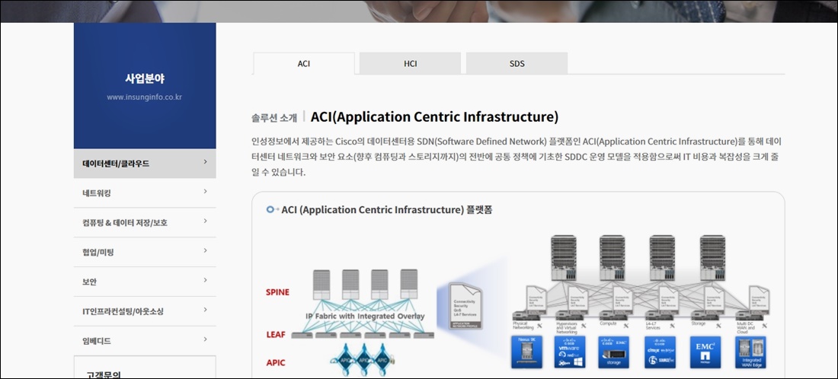Click the Integrated WAN Edge tile
The height and width of the screenshot is (379, 838).
[750, 352]
